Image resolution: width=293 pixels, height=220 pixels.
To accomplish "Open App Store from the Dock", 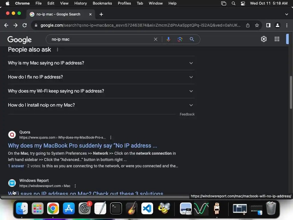I will pyautogui.click(x=69, y=208).
